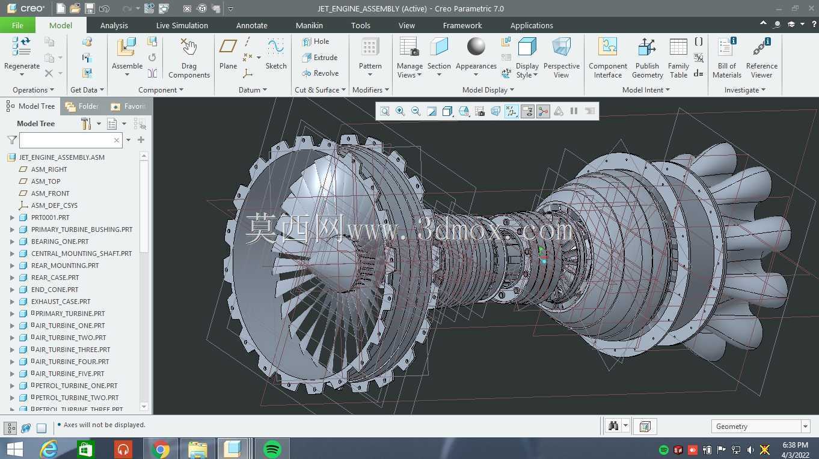This screenshot has height=459, width=819.
Task: Open Saved Orientations in graphics toolbar
Action: point(464,111)
